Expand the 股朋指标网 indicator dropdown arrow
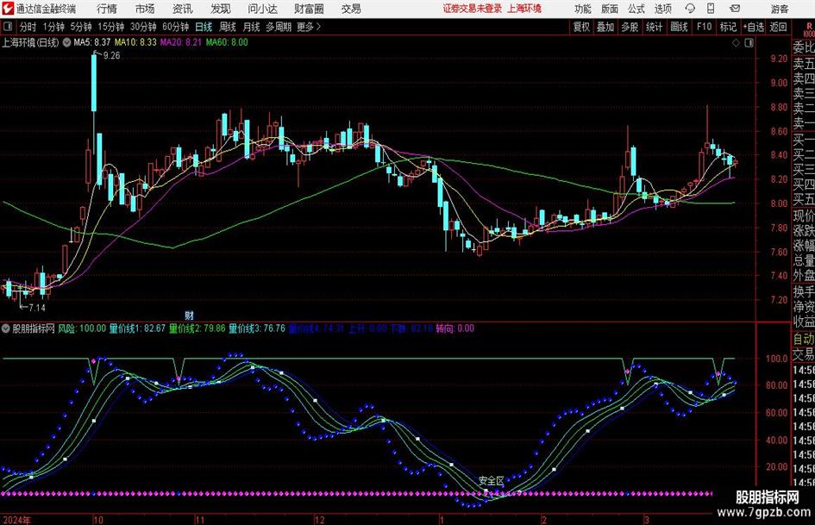The width and height of the screenshot is (815, 525). pos(6,328)
